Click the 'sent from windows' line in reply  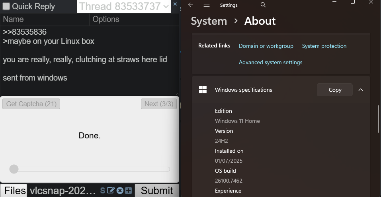tap(35, 78)
